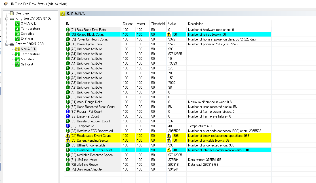Click the Overview page icon

click(12, 13)
